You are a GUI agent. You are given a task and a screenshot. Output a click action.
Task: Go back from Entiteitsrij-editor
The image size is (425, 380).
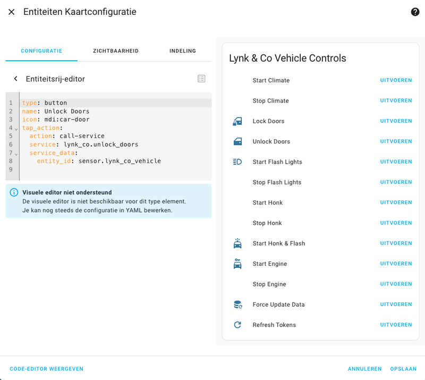[16, 79]
